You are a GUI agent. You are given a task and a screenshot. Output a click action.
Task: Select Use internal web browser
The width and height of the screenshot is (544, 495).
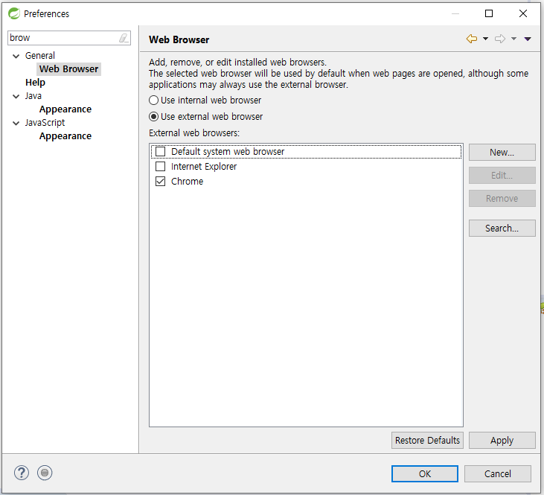point(205,100)
